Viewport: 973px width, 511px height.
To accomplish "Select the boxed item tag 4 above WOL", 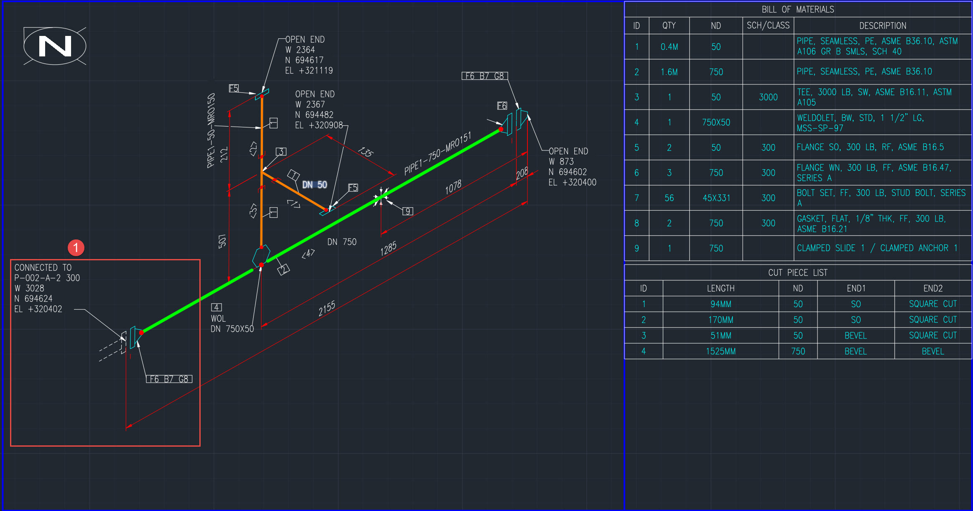I will pyautogui.click(x=216, y=308).
